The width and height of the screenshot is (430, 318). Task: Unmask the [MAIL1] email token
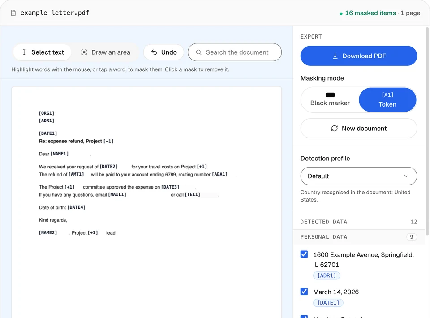(x=117, y=195)
